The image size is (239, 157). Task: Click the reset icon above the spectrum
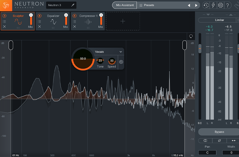pos(191,37)
